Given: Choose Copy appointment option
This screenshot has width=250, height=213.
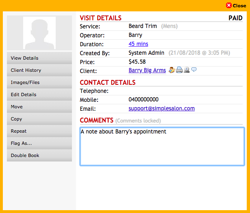Looking at the screenshot, I should point(39,119).
